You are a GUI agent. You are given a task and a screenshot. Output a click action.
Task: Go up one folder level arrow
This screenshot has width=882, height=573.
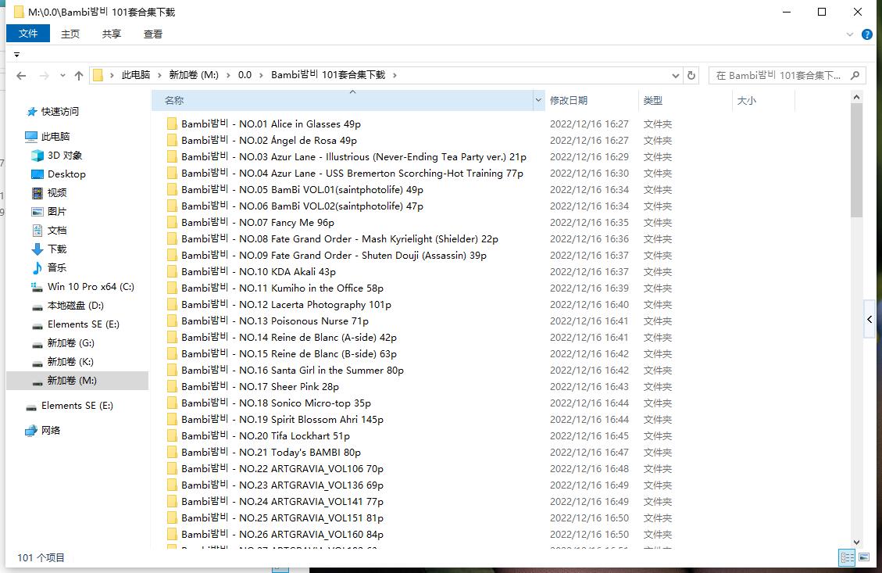[x=79, y=75]
